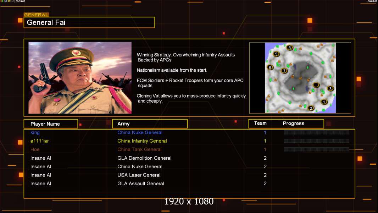This screenshot has height=213, width=378.
Task: Click "Winning Strategy: Overwhelming Infantry Assaults" text
Action: click(x=186, y=55)
